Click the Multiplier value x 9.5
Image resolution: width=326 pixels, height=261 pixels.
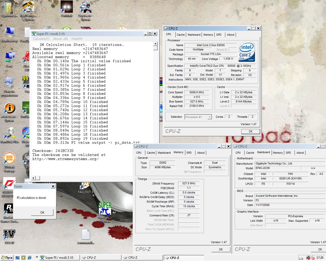(x=197, y=97)
